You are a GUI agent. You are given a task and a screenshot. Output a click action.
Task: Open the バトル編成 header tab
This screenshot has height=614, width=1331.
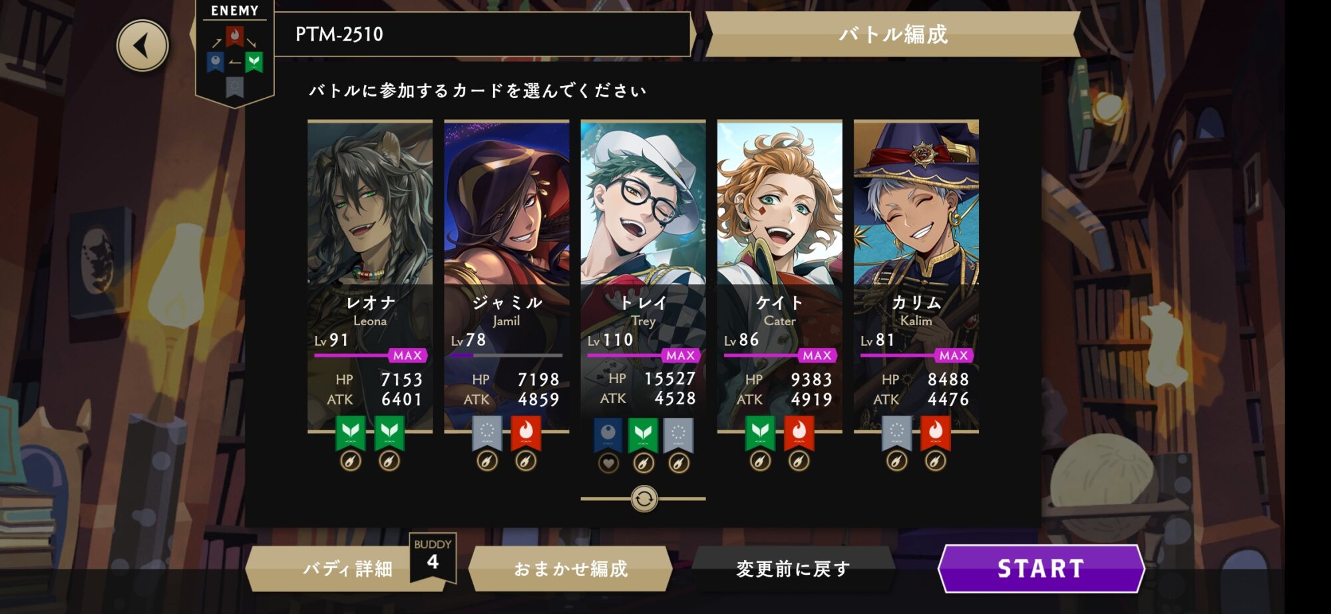click(892, 34)
